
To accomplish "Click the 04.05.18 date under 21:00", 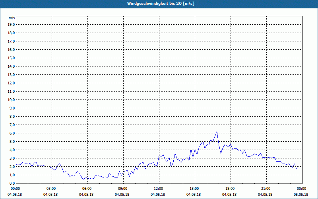I will [265, 195].
